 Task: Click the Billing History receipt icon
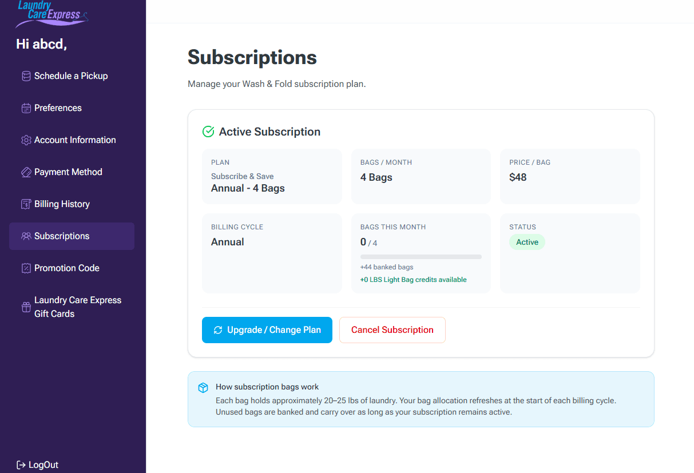tap(26, 204)
